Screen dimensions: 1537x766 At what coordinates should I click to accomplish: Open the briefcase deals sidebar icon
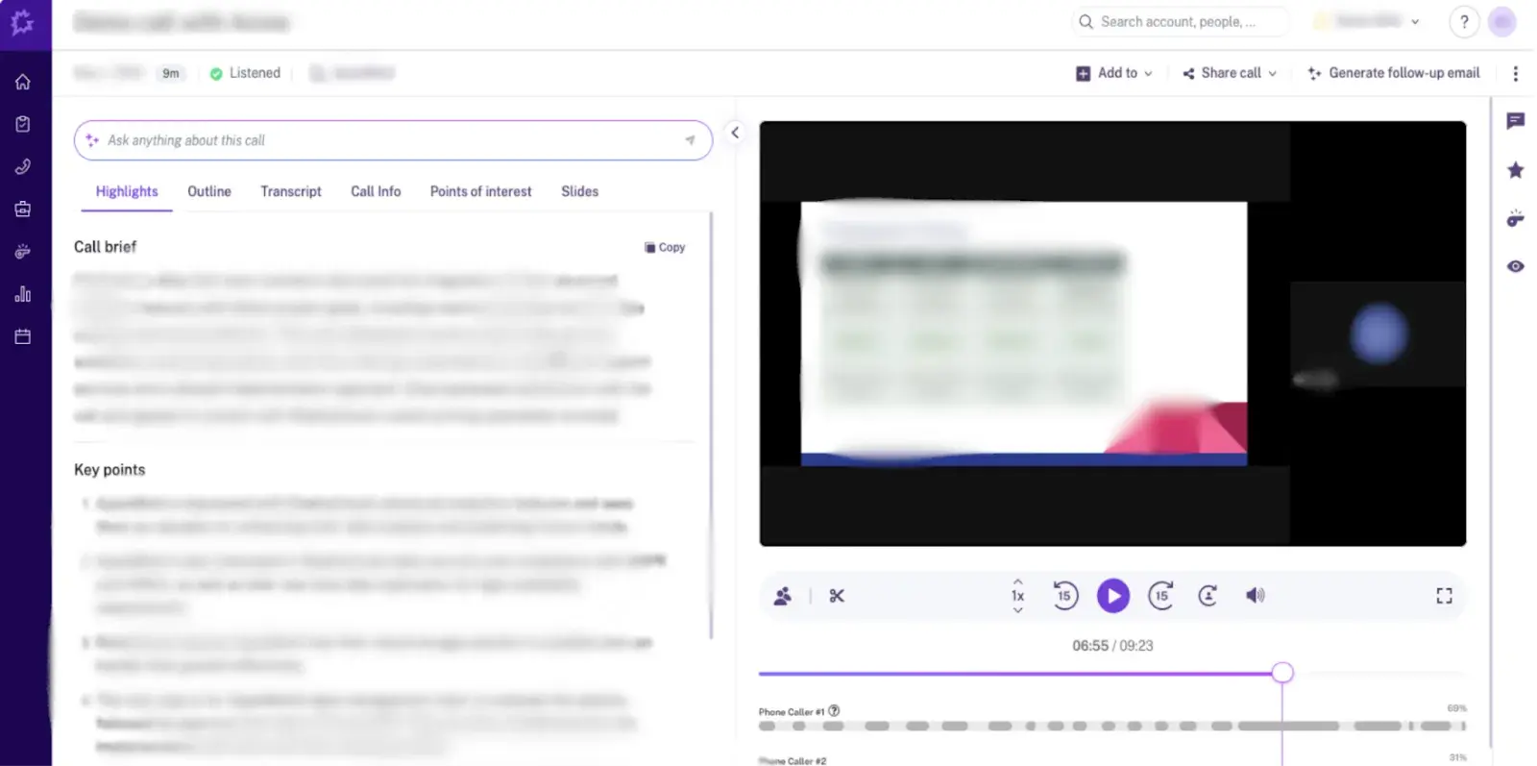[23, 209]
